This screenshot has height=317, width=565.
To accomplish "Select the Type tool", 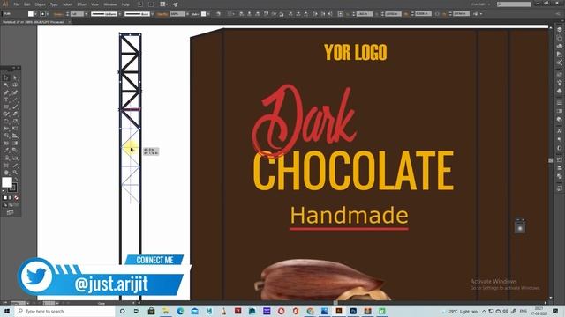I will (6, 100).
